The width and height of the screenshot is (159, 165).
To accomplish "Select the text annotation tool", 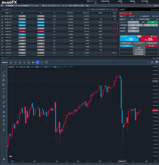I will coord(4,93).
